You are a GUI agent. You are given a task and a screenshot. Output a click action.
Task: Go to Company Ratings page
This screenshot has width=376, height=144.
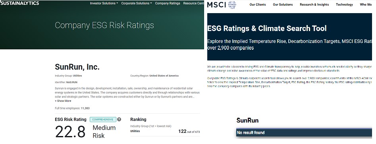click(168, 3)
